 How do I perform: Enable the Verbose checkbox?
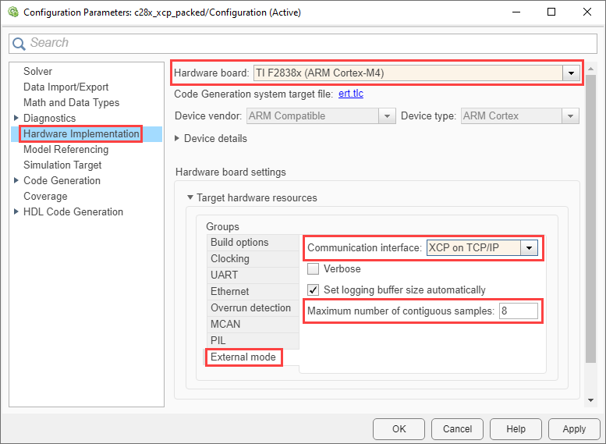[x=314, y=269]
